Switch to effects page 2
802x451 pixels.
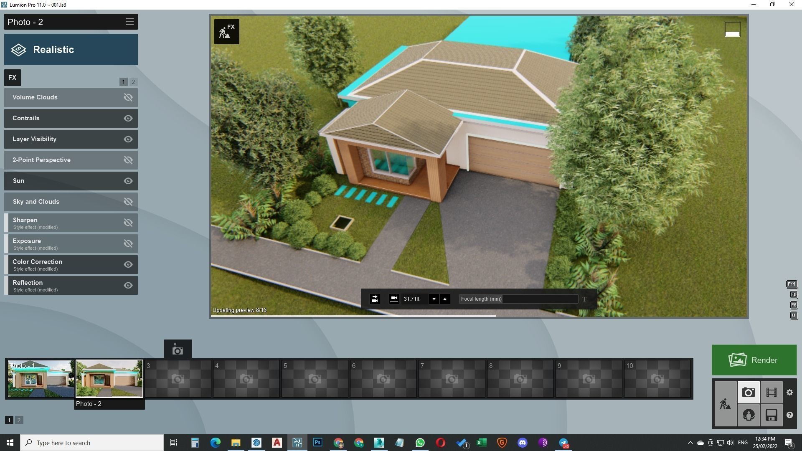point(133,82)
